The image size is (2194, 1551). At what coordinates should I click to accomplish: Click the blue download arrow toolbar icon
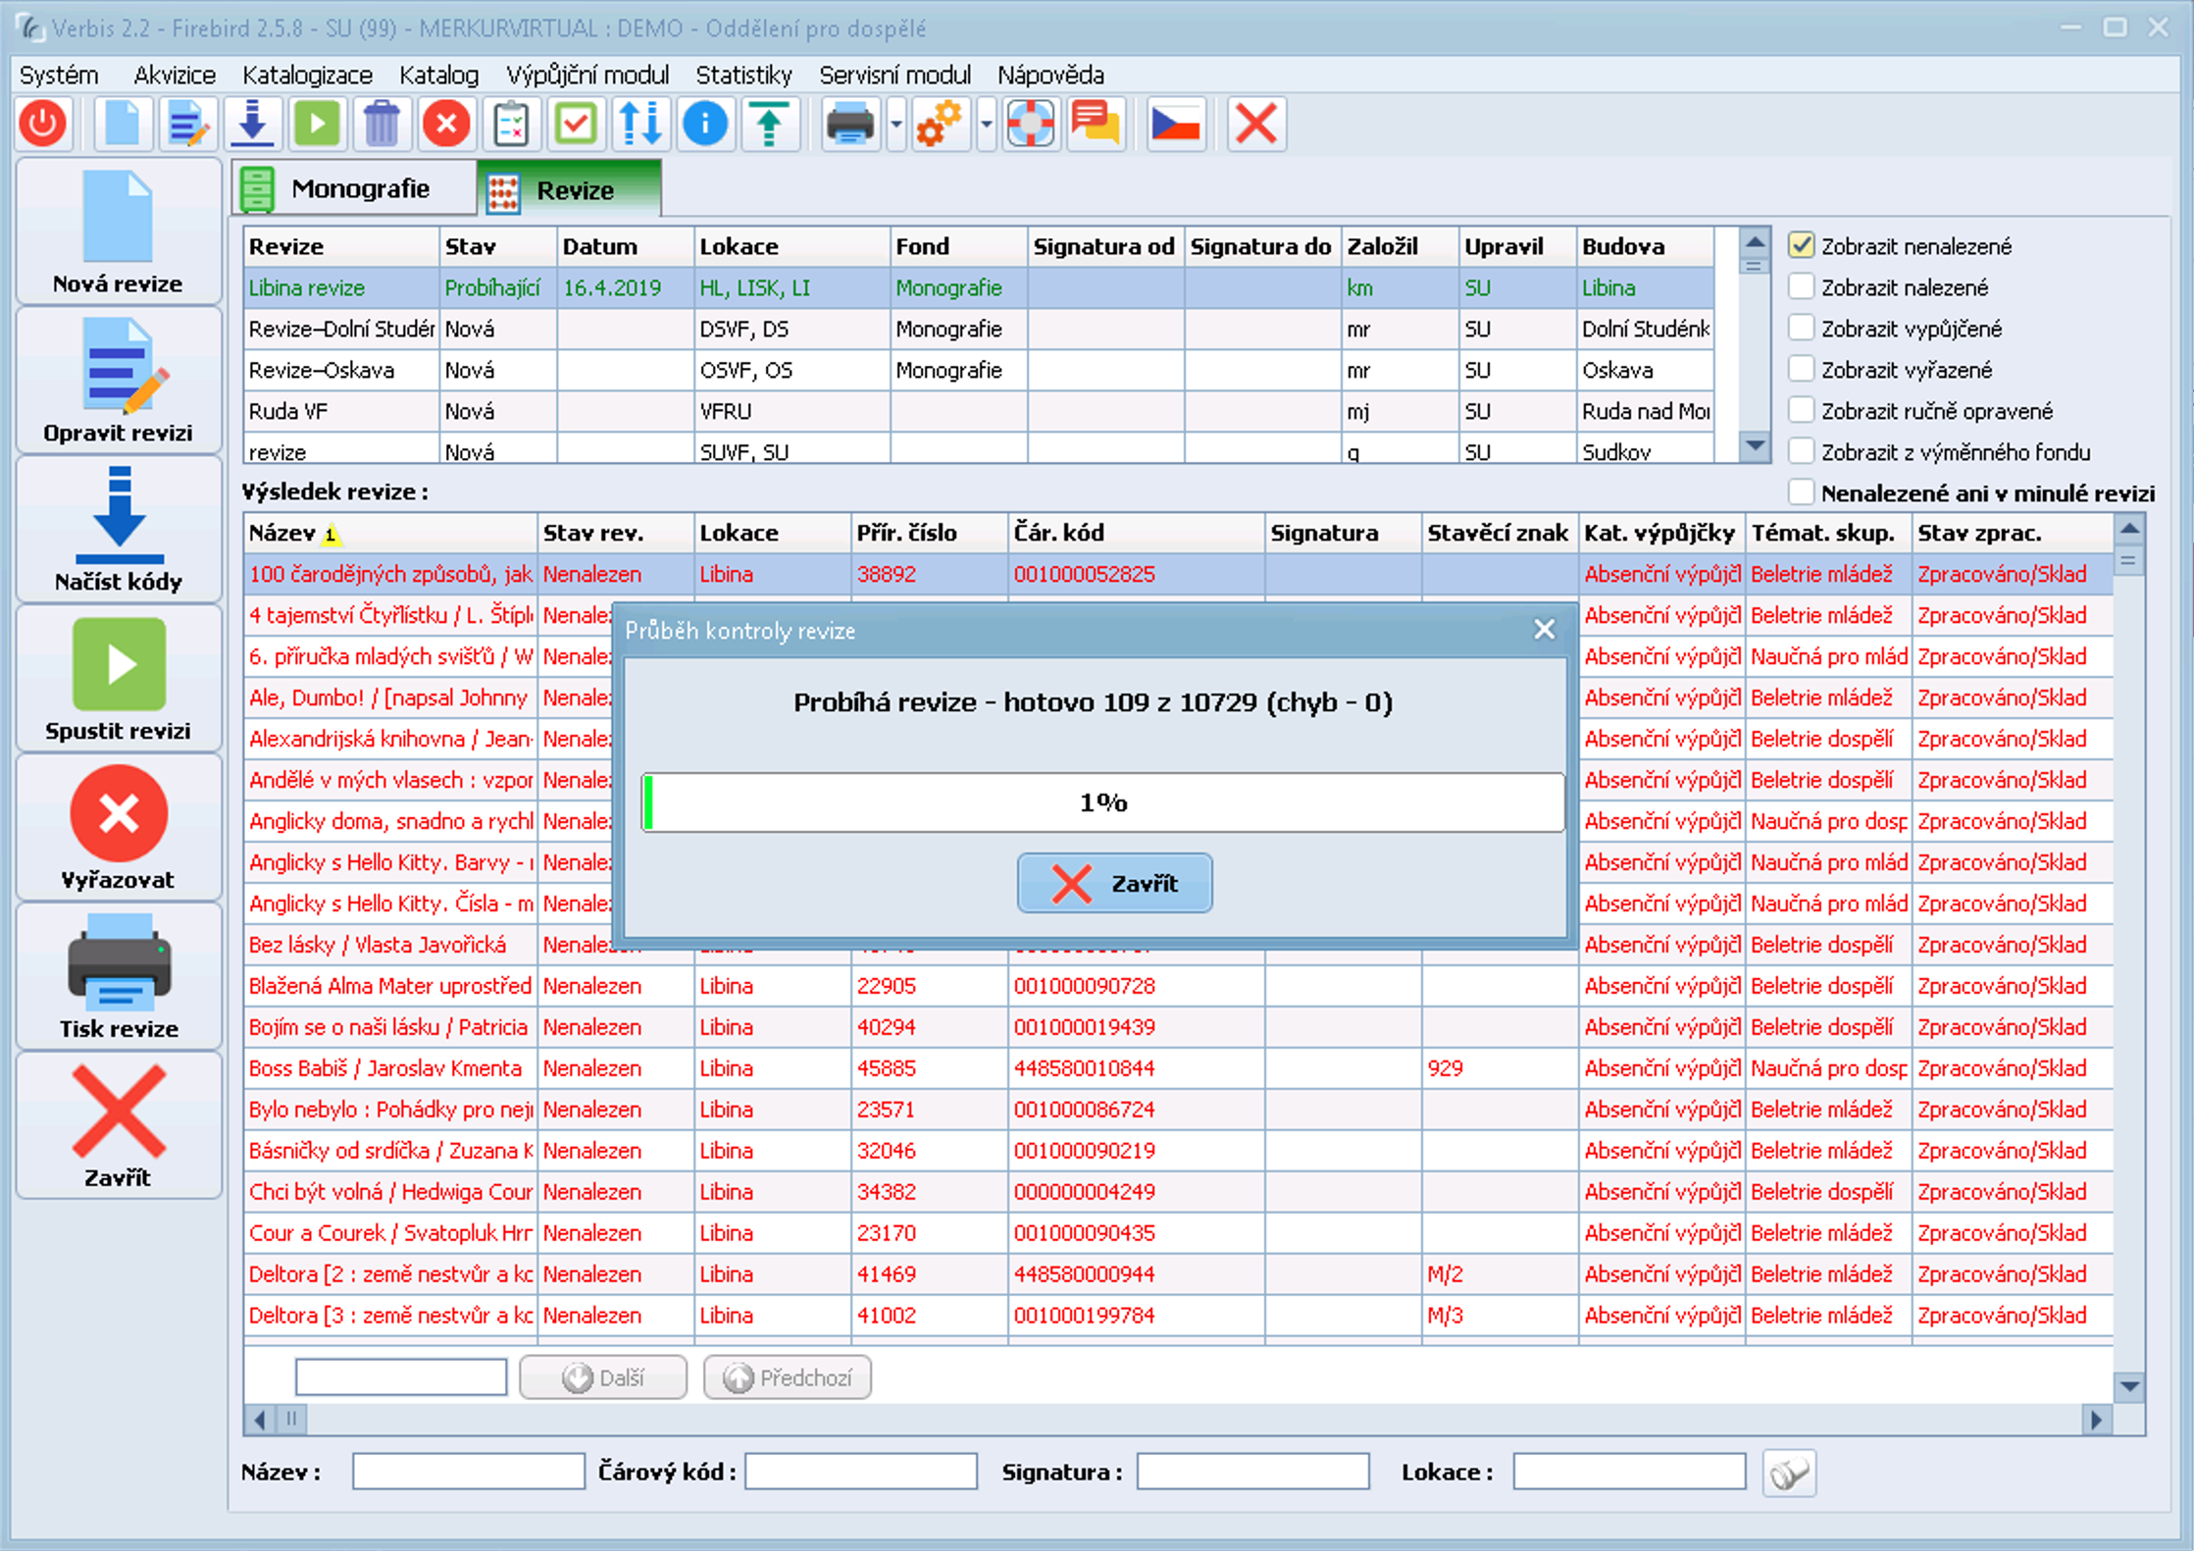(253, 125)
